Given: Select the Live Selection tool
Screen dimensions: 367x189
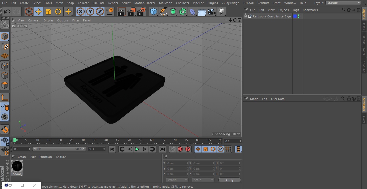Looking at the screenshot, I should point(29,12).
